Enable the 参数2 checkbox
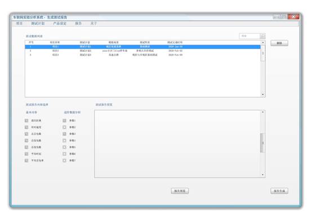Image resolution: width=312 pixels, height=220 pixels. (64, 127)
